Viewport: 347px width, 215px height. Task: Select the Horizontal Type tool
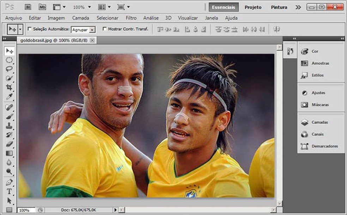[x=10, y=191]
